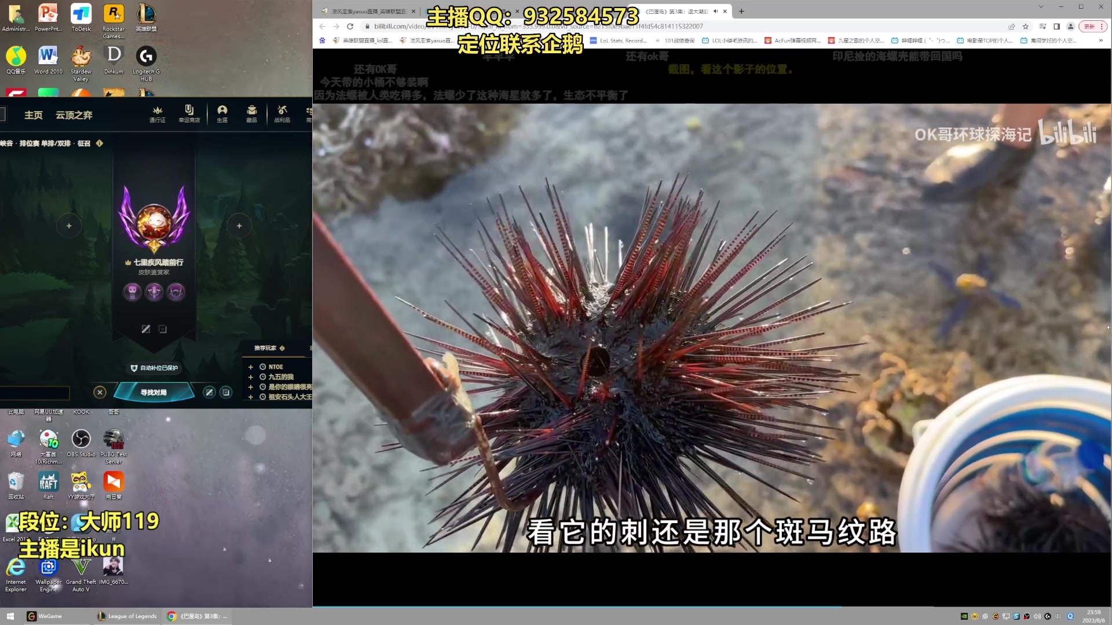1112x625 pixels.
Task: Open the Logitech G HUB desktop icon
Action: (x=147, y=64)
